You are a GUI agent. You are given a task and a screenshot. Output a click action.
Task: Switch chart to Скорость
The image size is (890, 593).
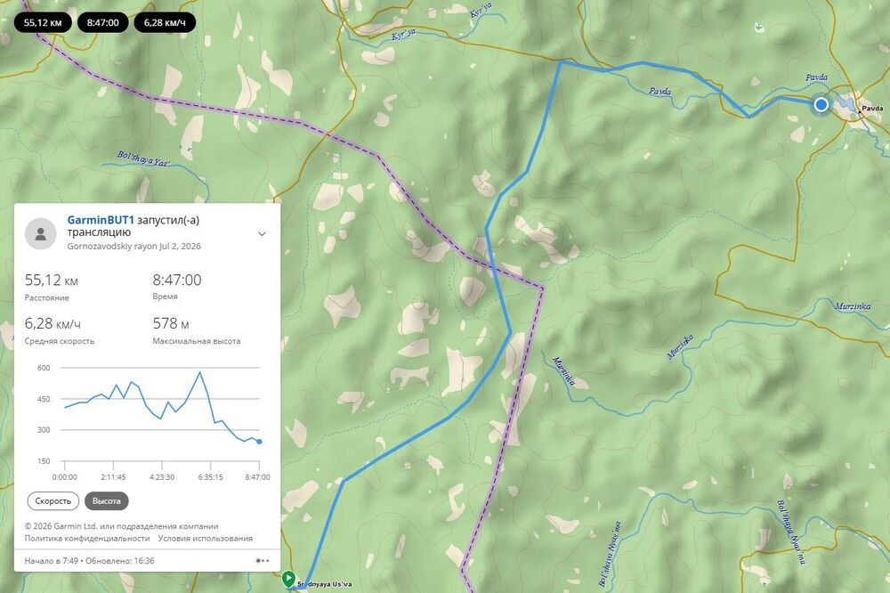point(53,501)
